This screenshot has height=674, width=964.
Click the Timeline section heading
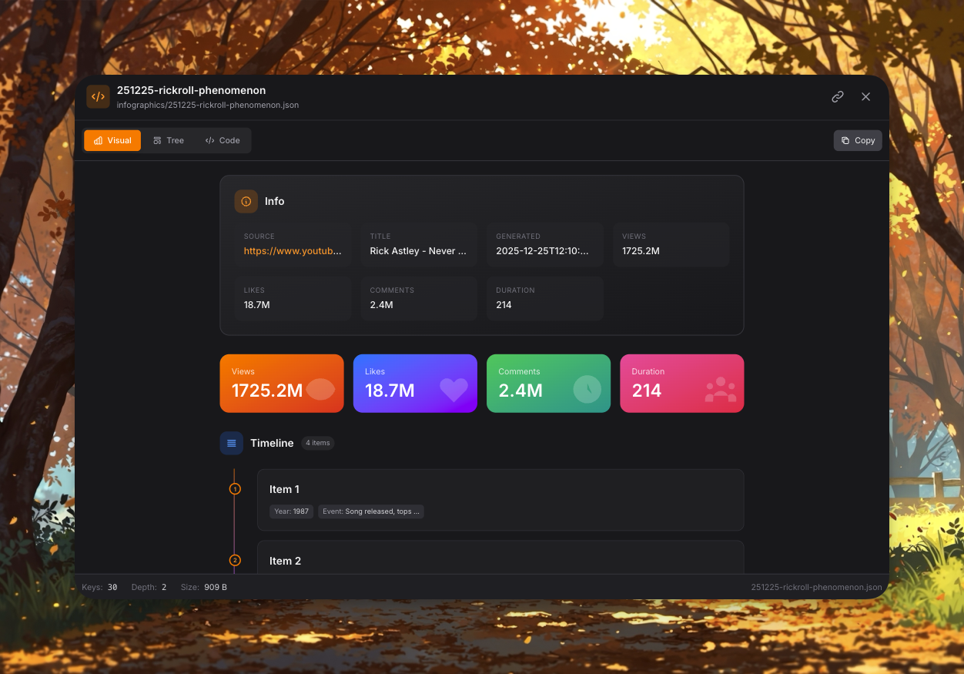pos(272,443)
